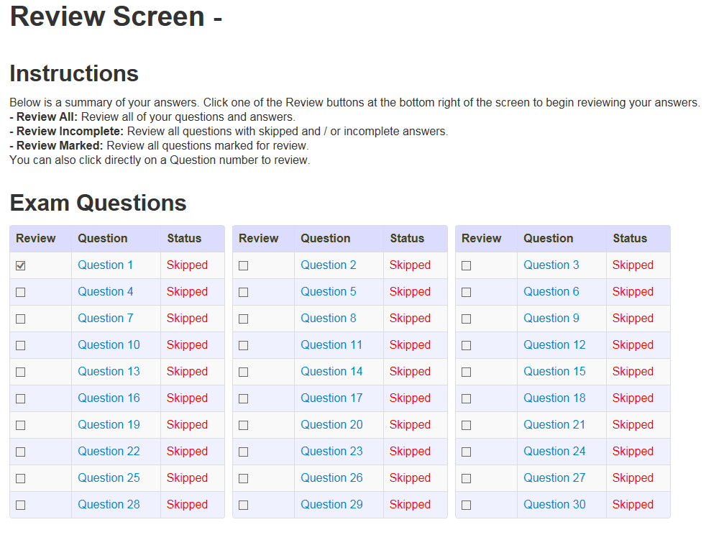Tick the review checkbox for Question 23

243,452
